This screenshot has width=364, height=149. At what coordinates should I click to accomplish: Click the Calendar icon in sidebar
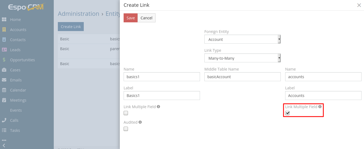pos(4,90)
